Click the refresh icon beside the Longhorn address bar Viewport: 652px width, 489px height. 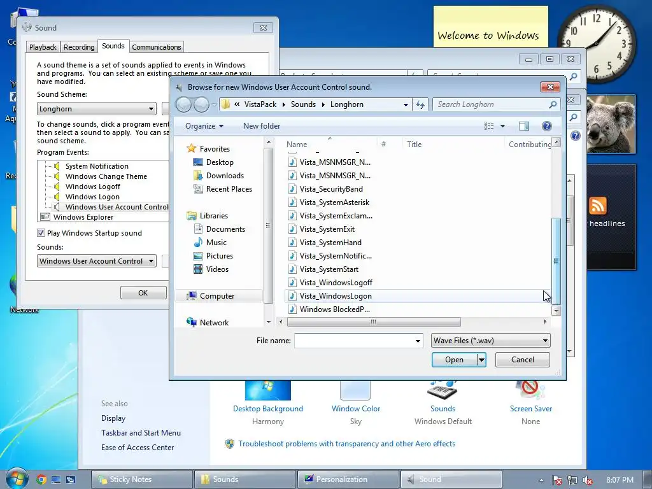click(x=420, y=104)
